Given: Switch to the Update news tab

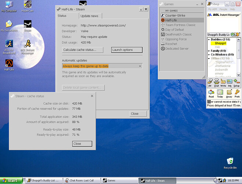Looking at the screenshot, I should [90, 16].
